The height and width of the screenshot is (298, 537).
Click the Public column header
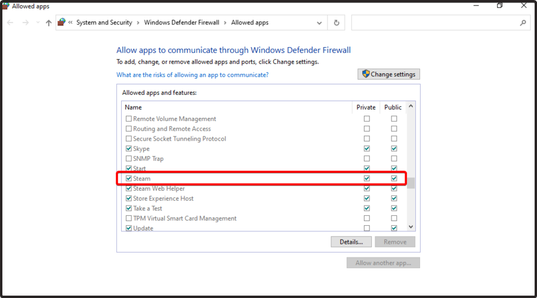(393, 107)
